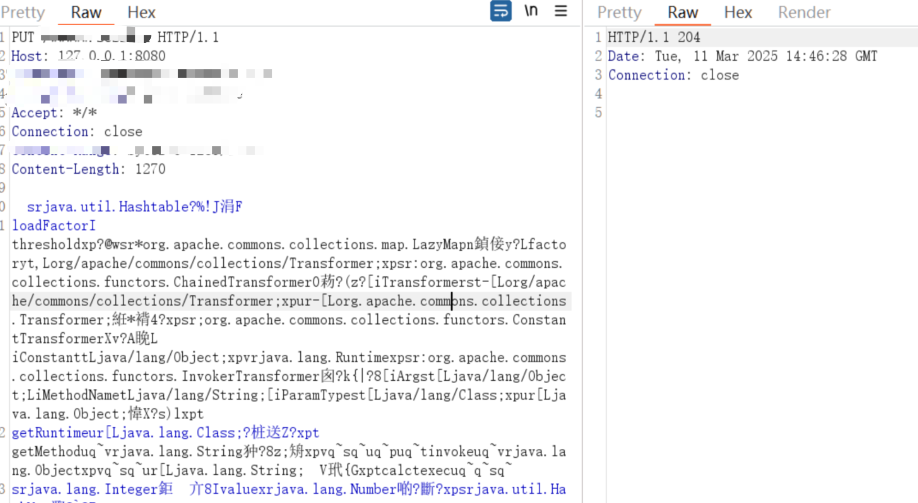Open the response Render tab
This screenshot has height=503, width=918.
(804, 12)
